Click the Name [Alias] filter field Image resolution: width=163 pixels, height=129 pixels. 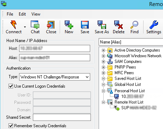[131, 42]
